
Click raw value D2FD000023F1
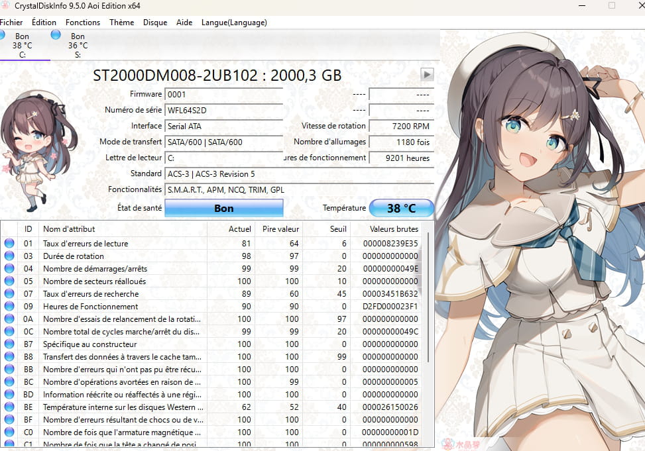click(390, 306)
